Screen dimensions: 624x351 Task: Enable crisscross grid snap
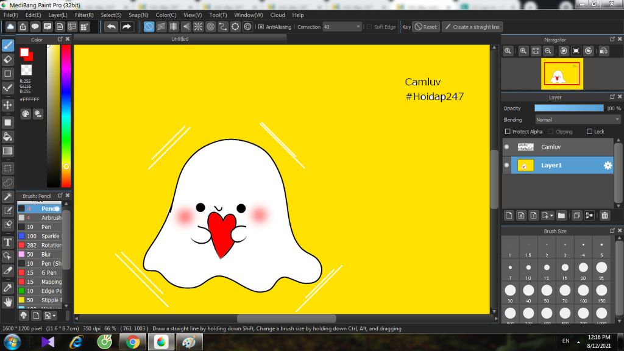174,27
